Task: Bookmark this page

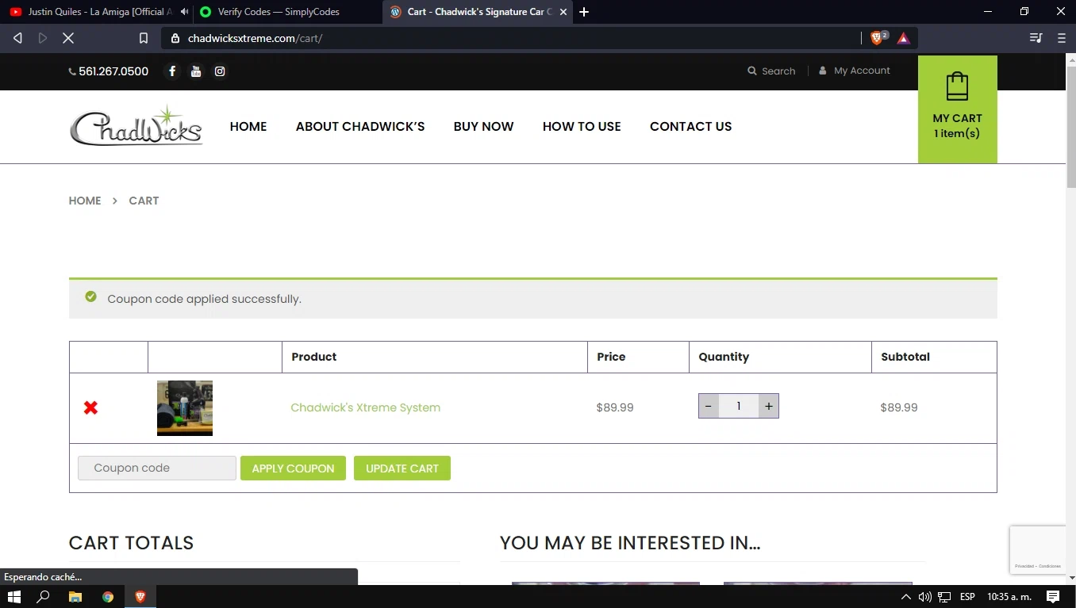Action: (144, 38)
